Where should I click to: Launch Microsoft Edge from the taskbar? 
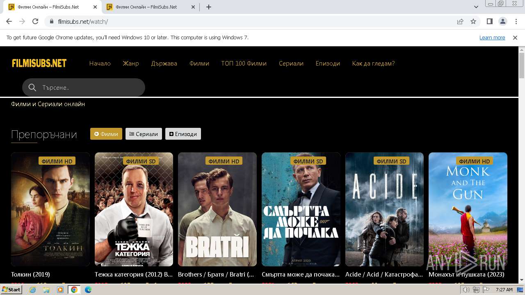pyautogui.click(x=88, y=290)
